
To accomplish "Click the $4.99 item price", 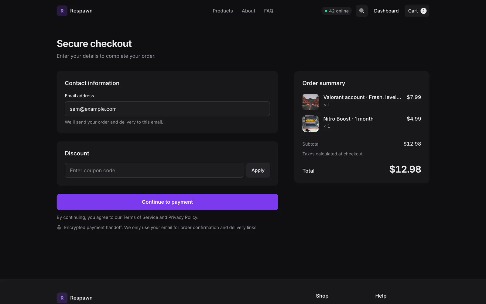I will [x=414, y=119].
